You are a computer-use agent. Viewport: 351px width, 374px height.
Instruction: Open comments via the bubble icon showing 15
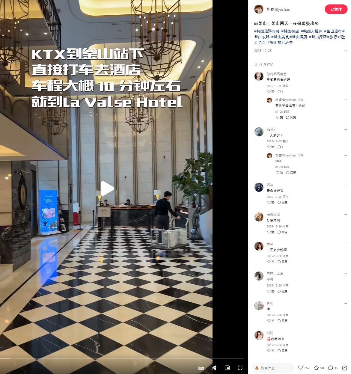tap(333, 368)
